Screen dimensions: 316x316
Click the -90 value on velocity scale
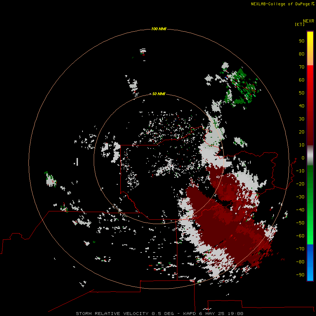pyautogui.click(x=300, y=275)
